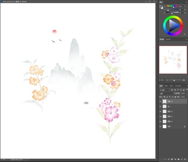Viewport: 188px width, 162px height.
Task: Open the fill percentage arrow
Action: pos(187,97)
